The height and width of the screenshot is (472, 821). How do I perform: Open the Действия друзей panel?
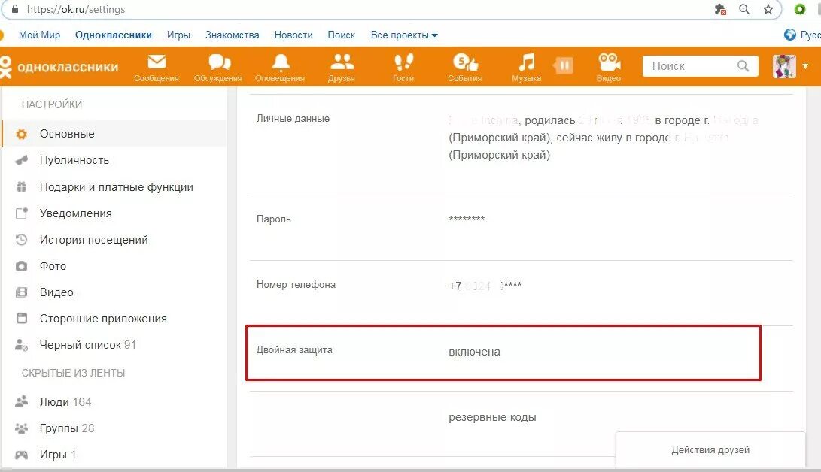pos(710,449)
